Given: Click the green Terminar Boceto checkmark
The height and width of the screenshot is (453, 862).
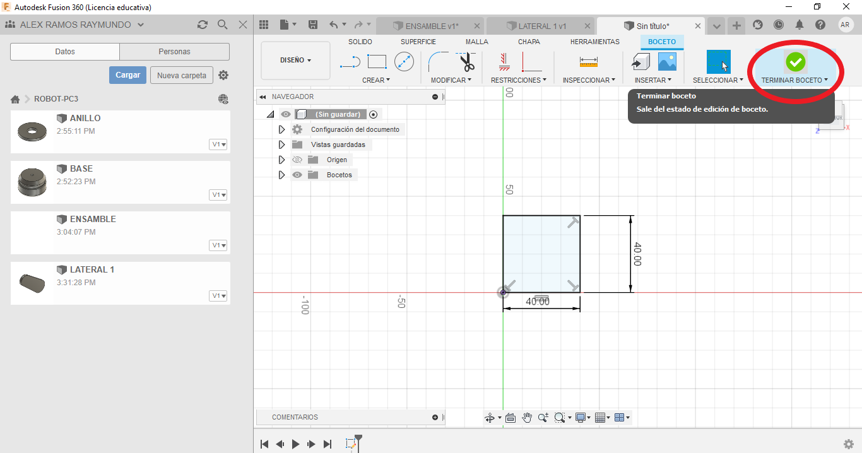Looking at the screenshot, I should tap(795, 62).
